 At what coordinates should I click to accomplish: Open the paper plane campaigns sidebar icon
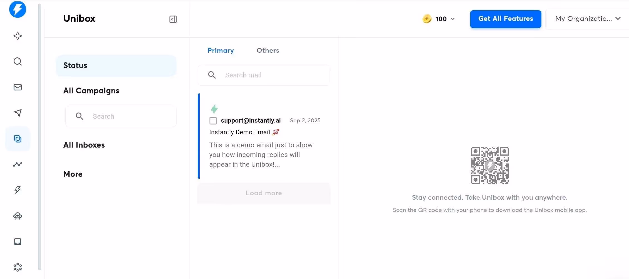pos(18,113)
